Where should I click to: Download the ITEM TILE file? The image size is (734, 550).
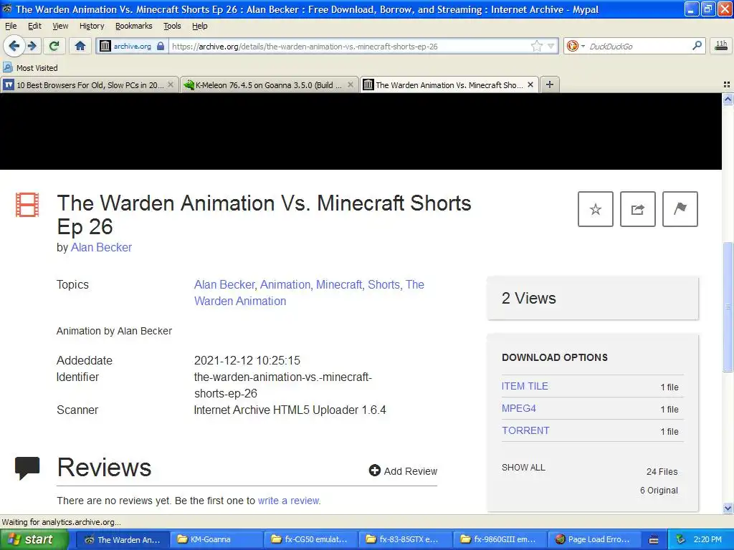(x=525, y=386)
